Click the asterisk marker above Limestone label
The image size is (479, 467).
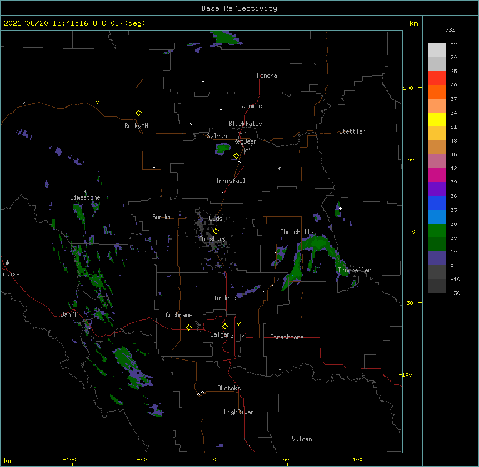[x=86, y=192]
